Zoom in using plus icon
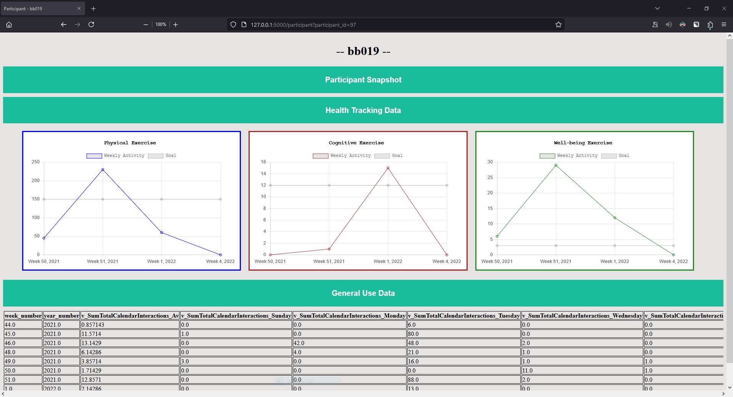 176,24
